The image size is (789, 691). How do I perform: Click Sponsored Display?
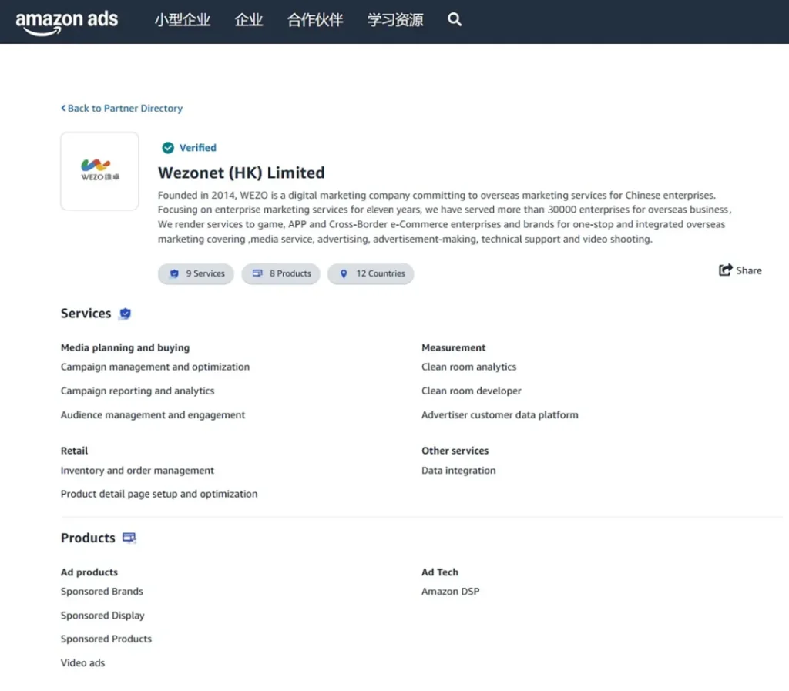102,616
